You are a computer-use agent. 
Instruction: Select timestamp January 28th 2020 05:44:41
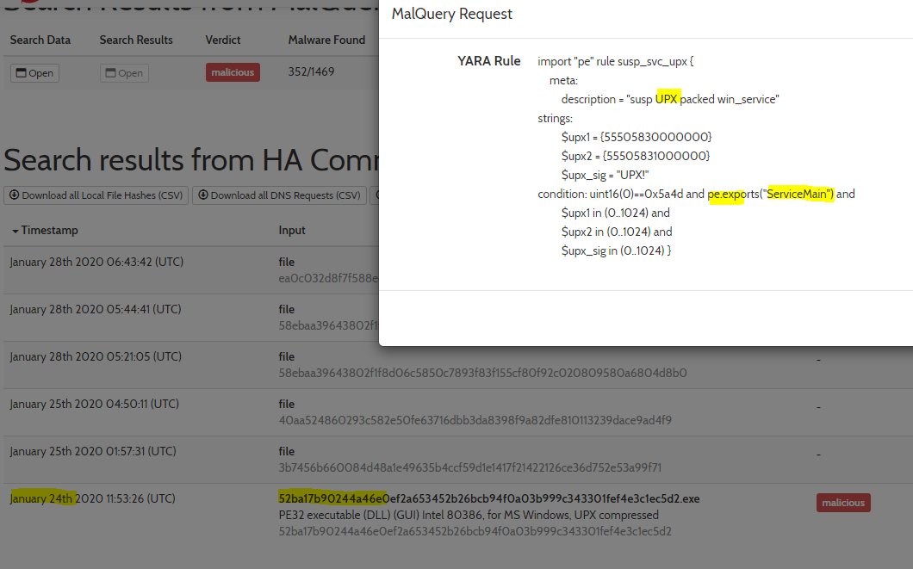click(x=96, y=309)
